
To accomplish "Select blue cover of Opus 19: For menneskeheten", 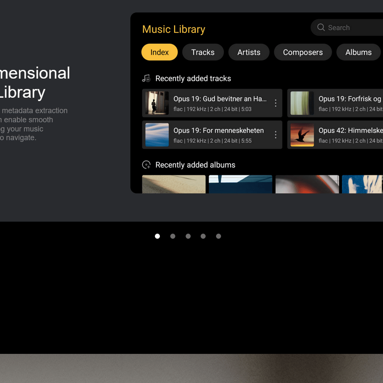I will point(157,135).
